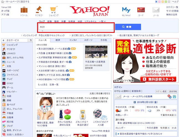Click the GYAO! icon in sidebar

4,83
